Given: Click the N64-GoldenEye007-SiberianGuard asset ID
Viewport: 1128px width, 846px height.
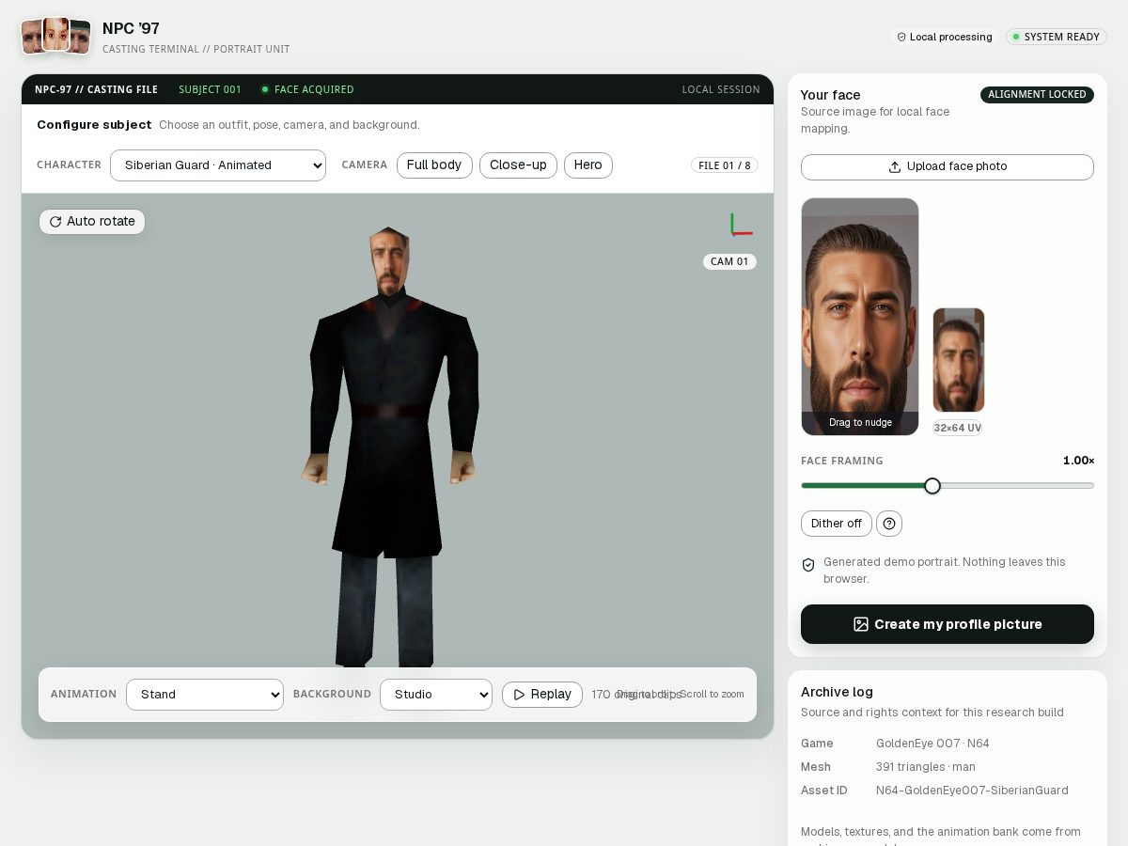Looking at the screenshot, I should pos(972,791).
